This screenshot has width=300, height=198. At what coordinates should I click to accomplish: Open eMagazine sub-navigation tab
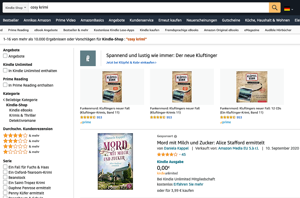point(252,30)
